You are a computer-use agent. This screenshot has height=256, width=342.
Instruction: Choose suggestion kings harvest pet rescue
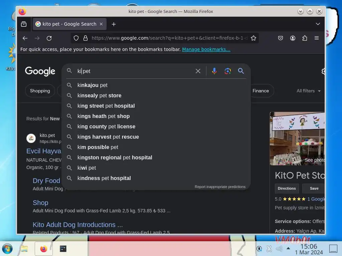point(156,137)
